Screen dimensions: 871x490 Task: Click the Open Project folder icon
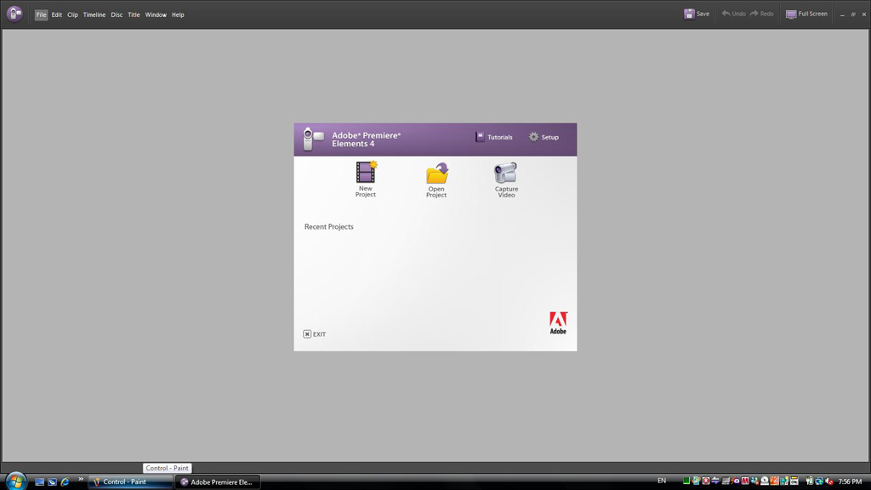point(437,173)
